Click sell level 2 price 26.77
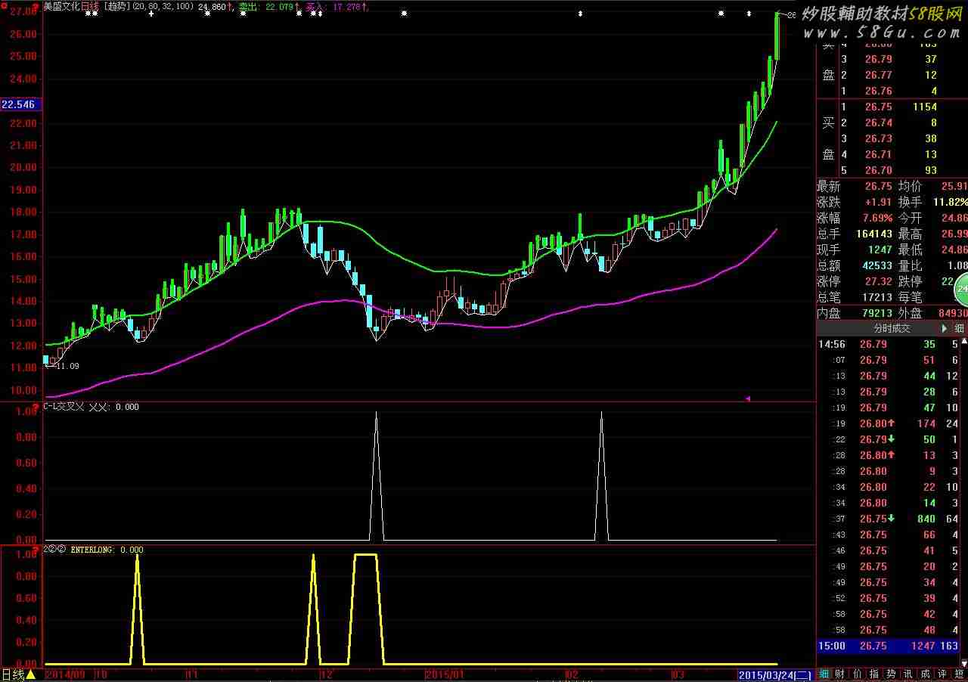 point(878,75)
